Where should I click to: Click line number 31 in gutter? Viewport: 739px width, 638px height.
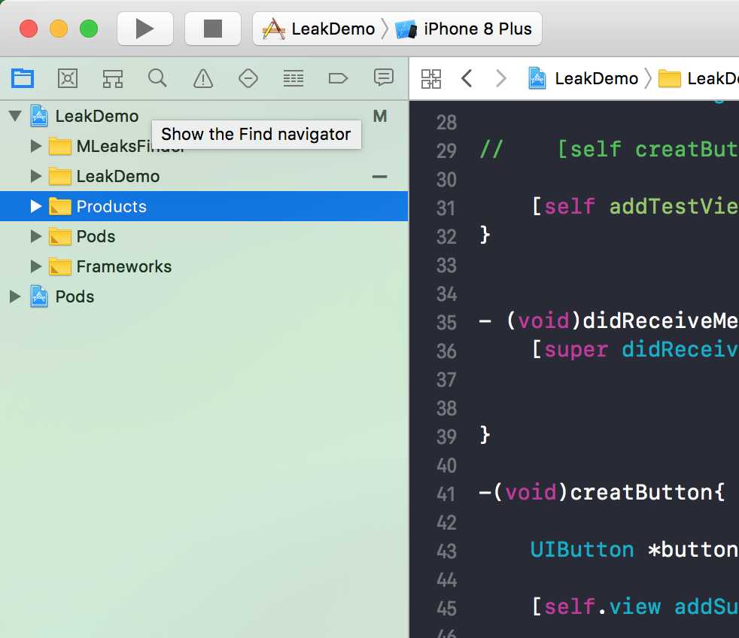coord(446,208)
